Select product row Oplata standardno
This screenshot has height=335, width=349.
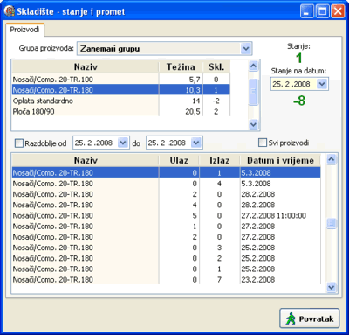click(121, 101)
